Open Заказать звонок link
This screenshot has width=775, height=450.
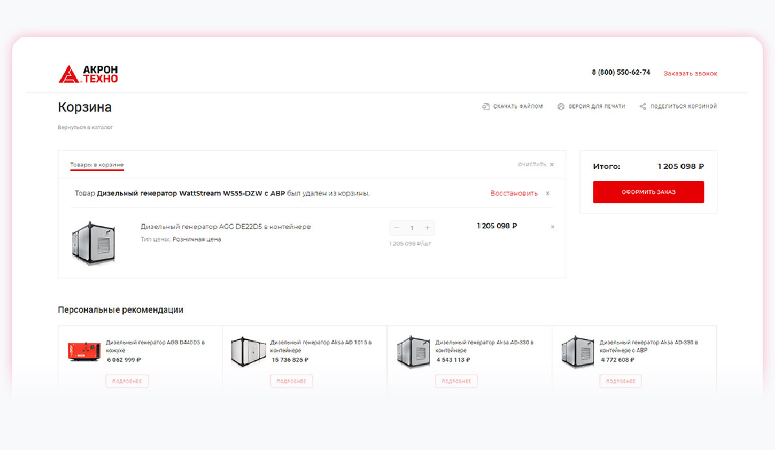(x=690, y=73)
